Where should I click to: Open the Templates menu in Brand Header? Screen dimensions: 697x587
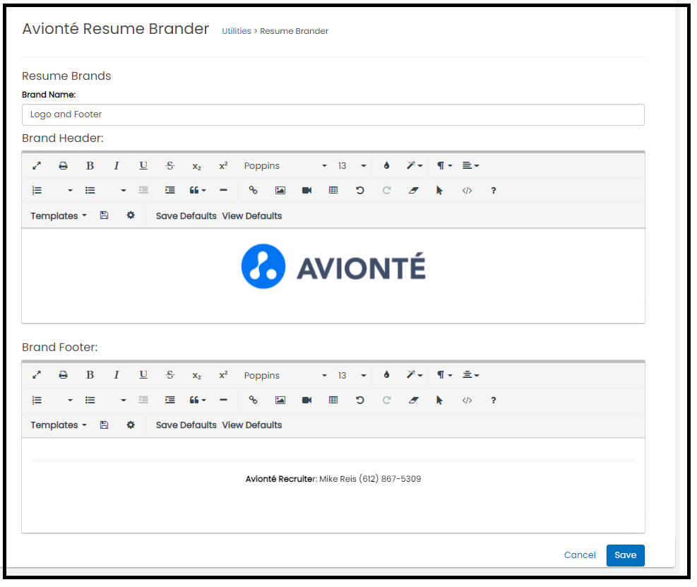pyautogui.click(x=59, y=216)
